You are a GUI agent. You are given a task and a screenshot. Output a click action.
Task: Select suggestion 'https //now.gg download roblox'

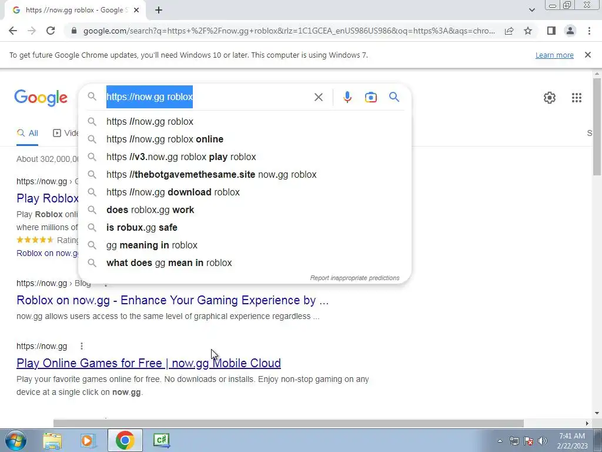[245, 192]
